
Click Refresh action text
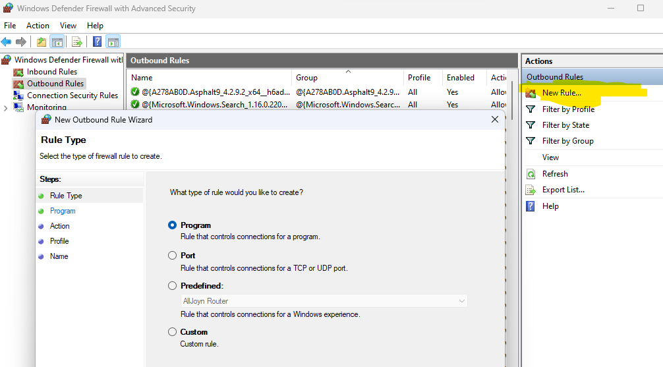pos(555,174)
